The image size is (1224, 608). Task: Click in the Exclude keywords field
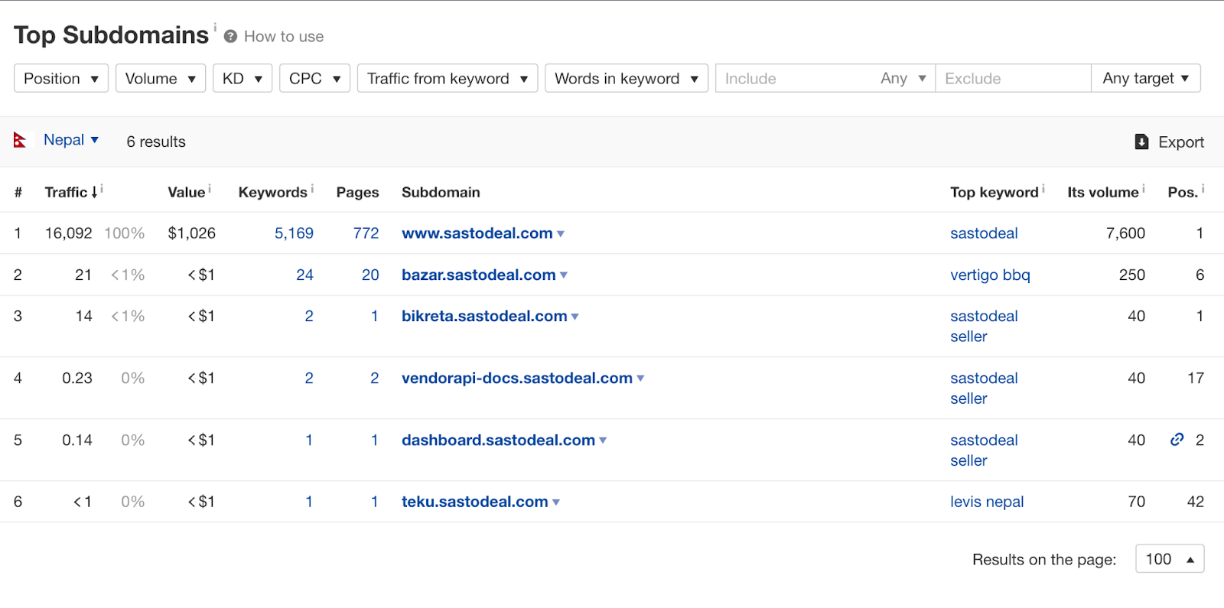[x=1013, y=78]
